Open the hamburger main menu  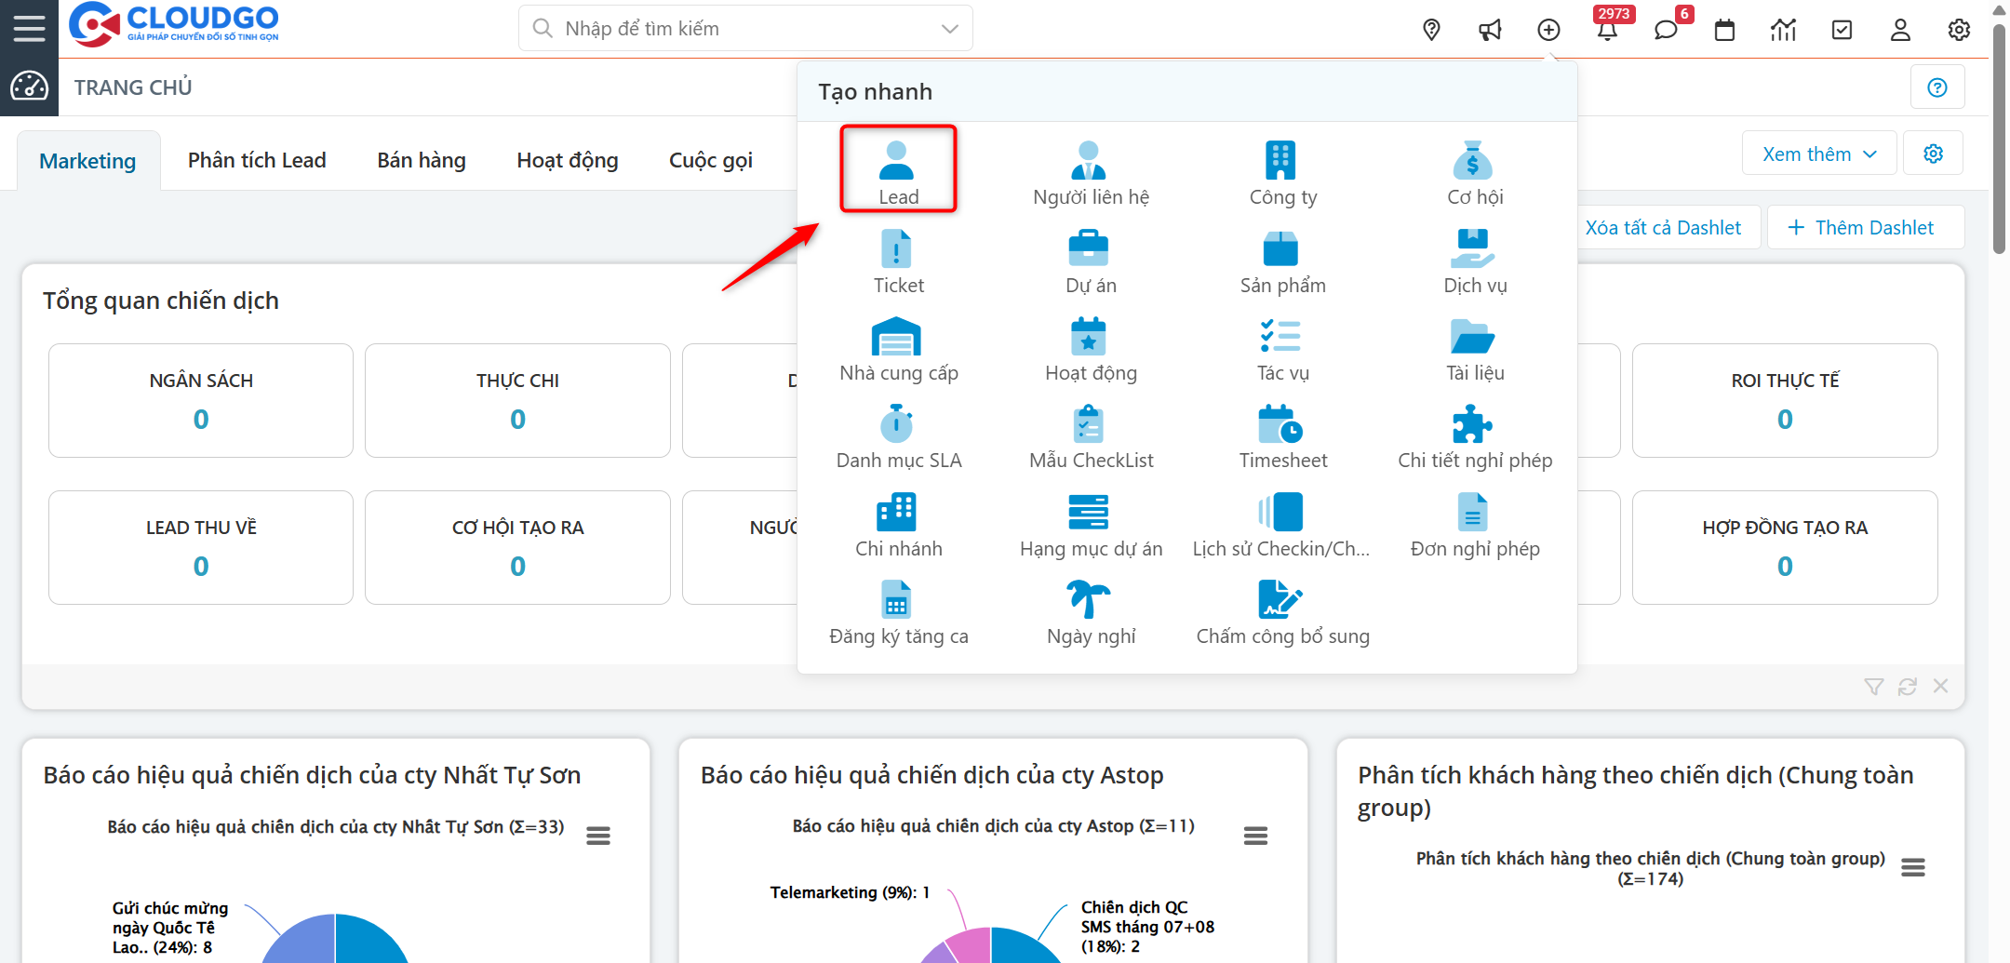29,29
